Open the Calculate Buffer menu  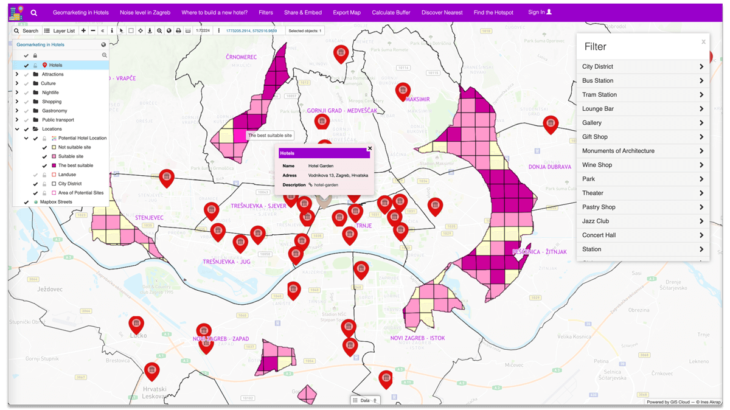pyautogui.click(x=391, y=13)
